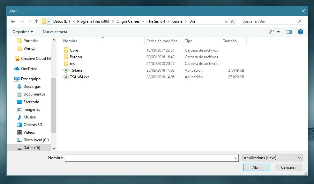The width and height of the screenshot is (314, 184).
Task: Select the Python folder
Action: click(76, 57)
